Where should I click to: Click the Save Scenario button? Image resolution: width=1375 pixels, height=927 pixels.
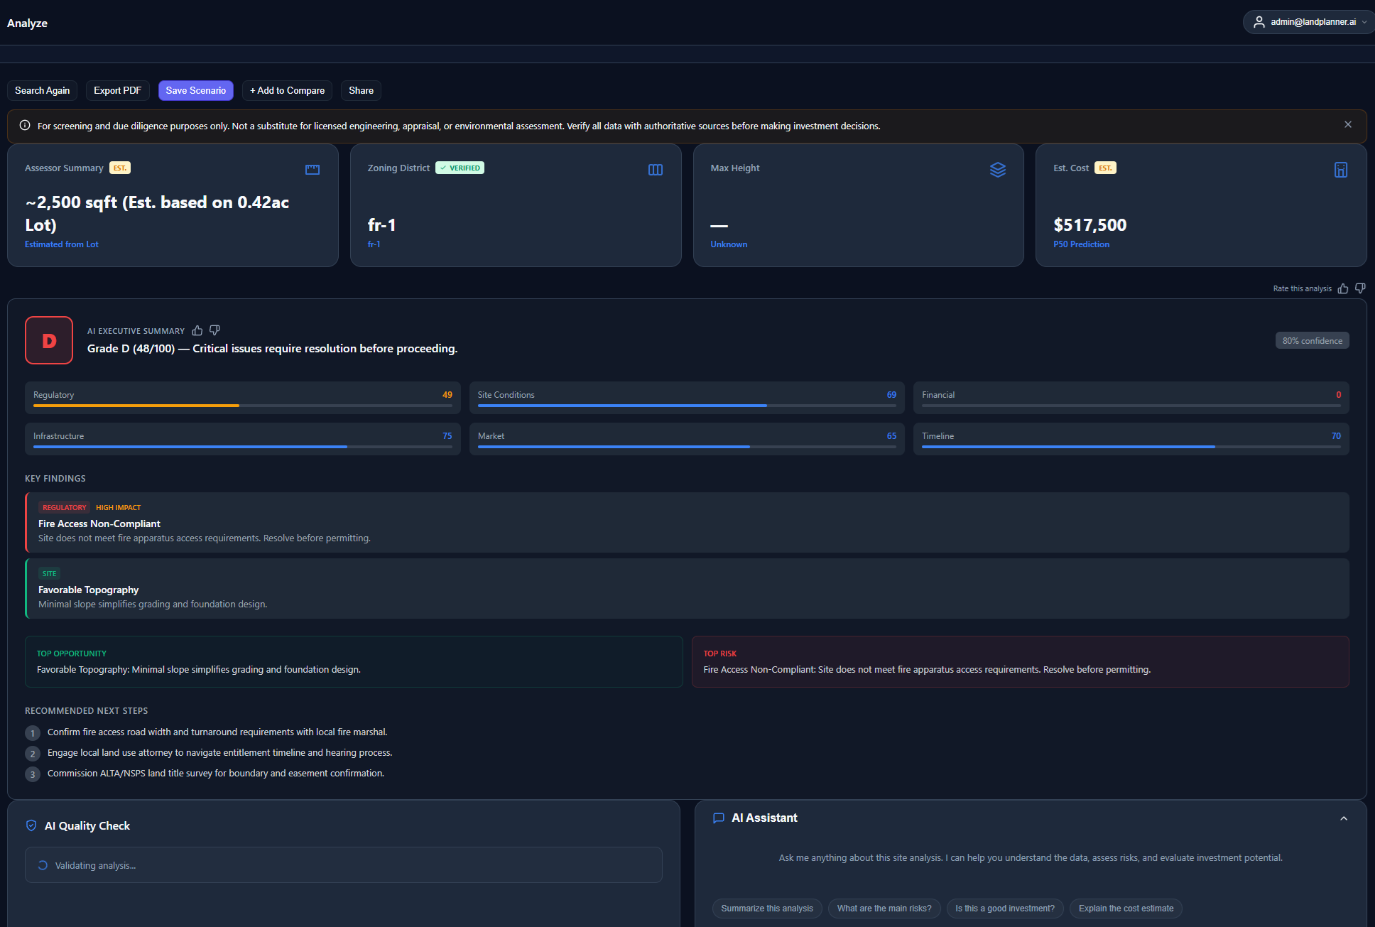196,90
